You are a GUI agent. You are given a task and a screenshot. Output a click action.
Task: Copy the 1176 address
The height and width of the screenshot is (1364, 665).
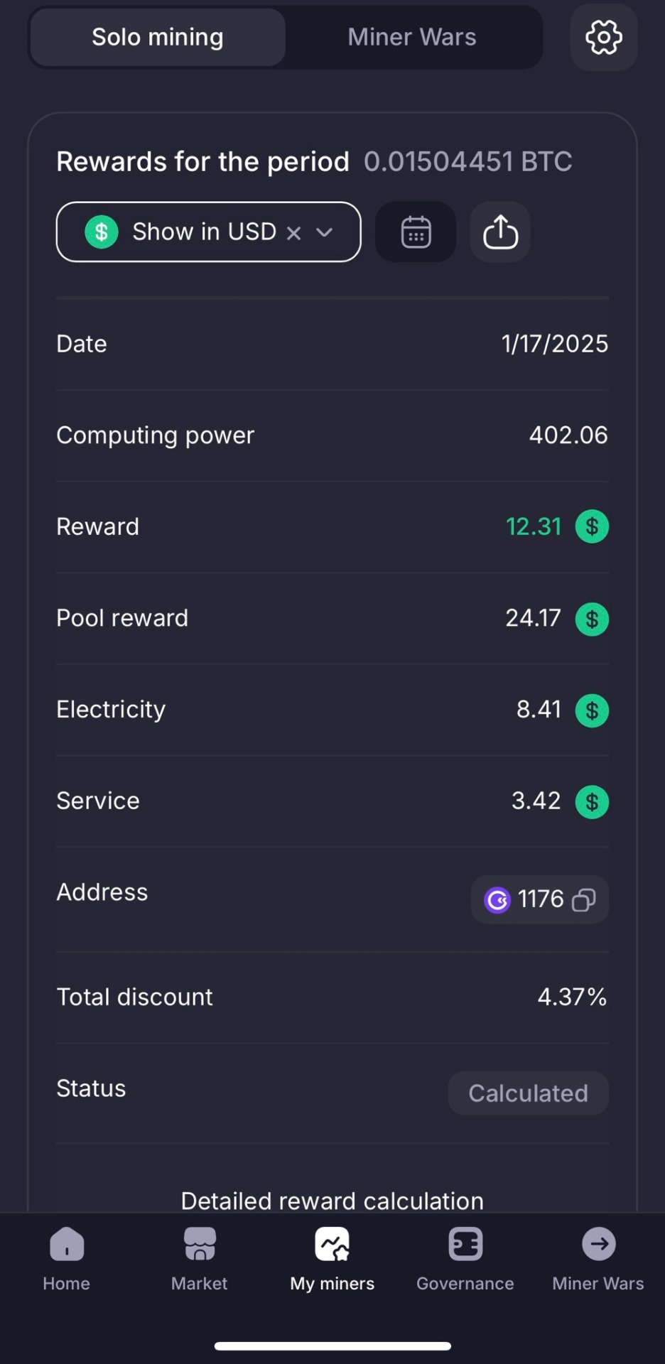tap(584, 900)
